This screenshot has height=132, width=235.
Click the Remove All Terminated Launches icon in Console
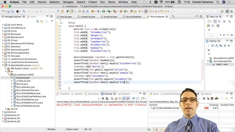(107, 99)
